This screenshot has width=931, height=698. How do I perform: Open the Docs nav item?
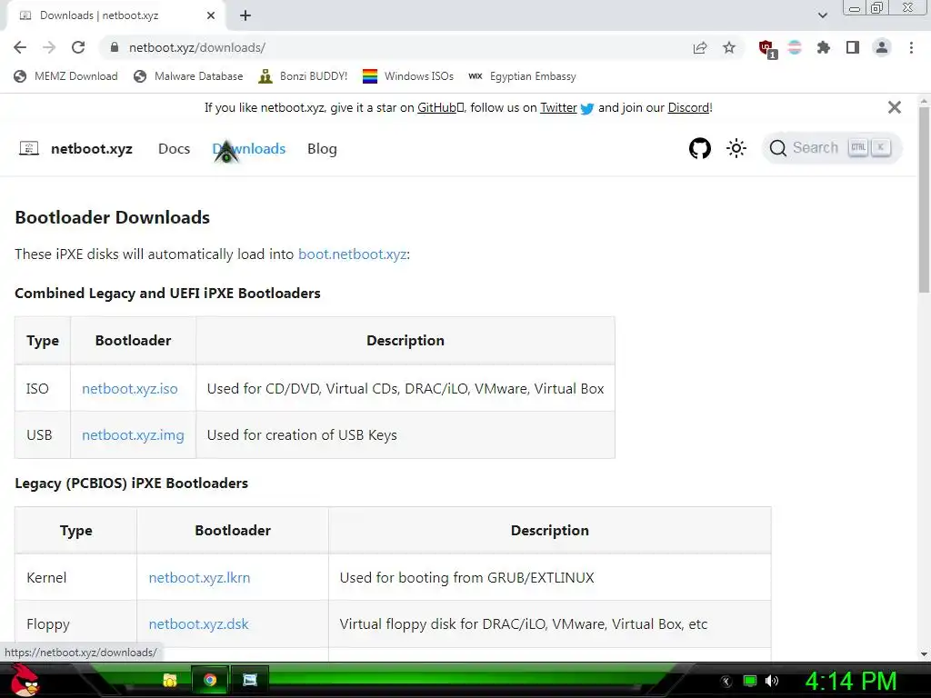(174, 148)
